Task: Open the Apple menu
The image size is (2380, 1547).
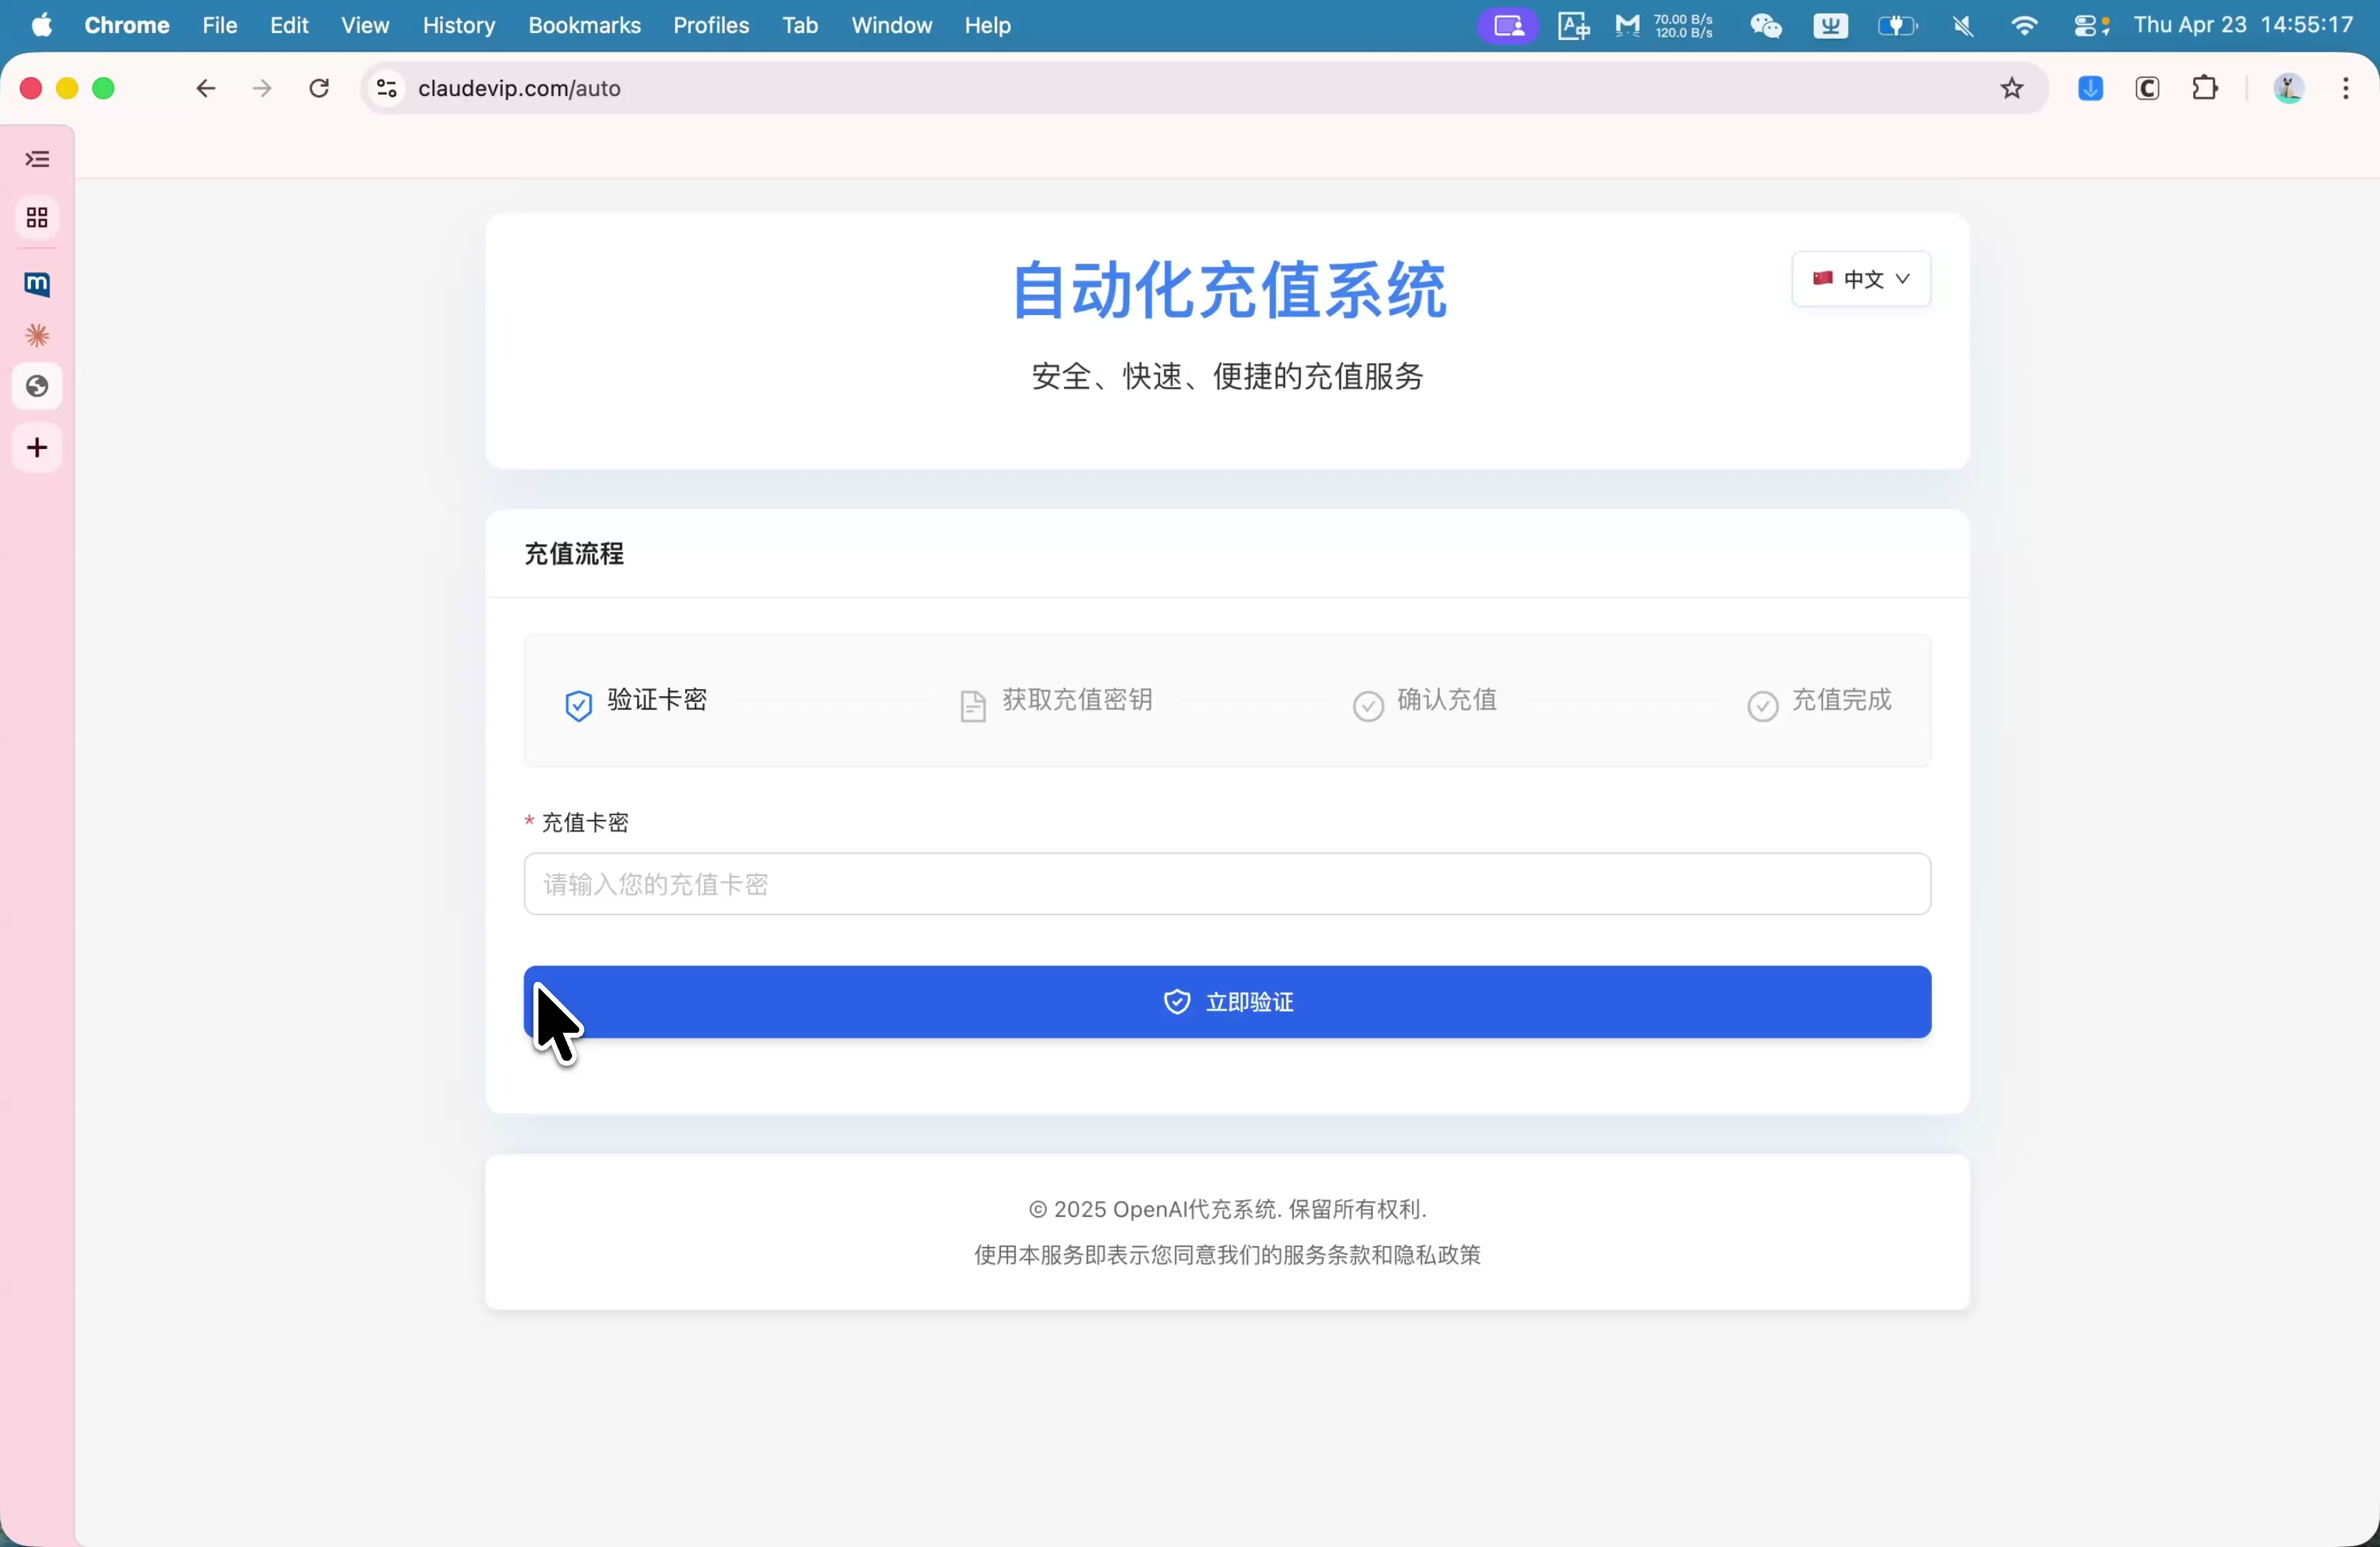Action: 42,25
